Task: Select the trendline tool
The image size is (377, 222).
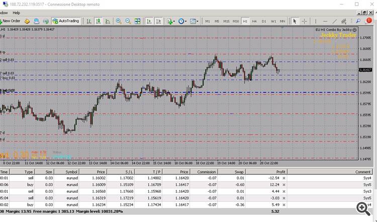Action: [334, 21]
